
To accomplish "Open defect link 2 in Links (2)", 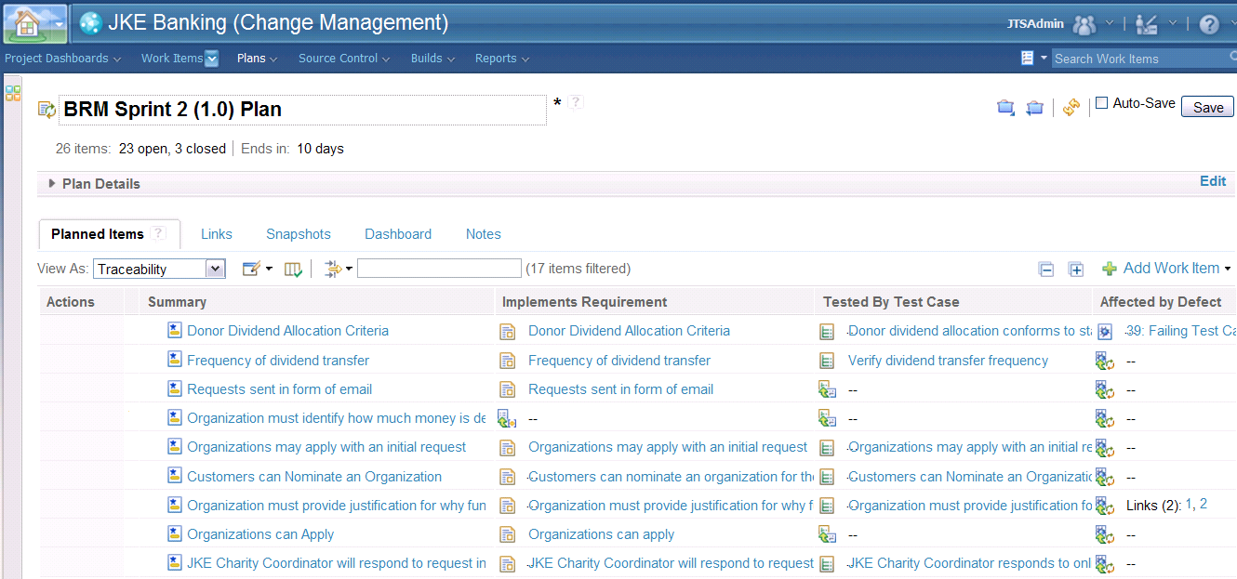I will tap(1204, 504).
